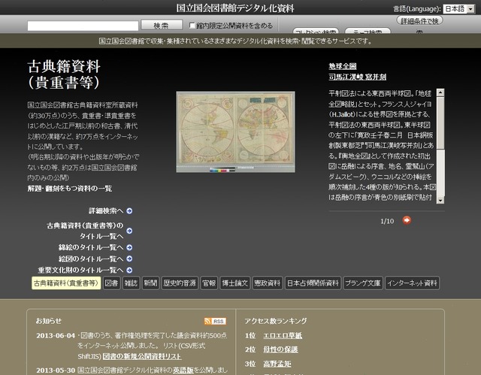The image size is (481, 375).
Task: Click arrow icon beside 錦絵のタイトル一覧へ
Action: 129,247
